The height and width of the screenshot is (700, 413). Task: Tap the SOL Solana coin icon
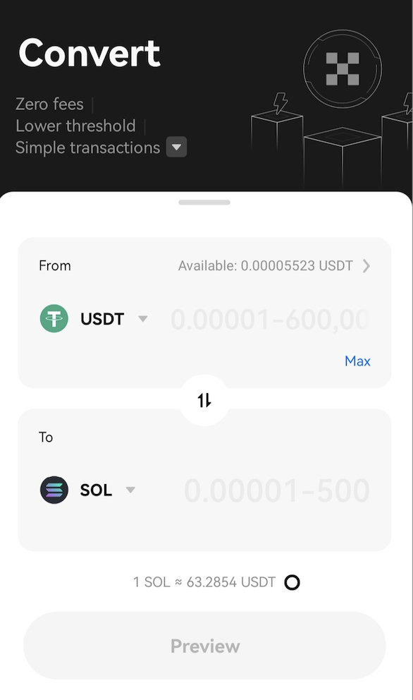point(54,490)
